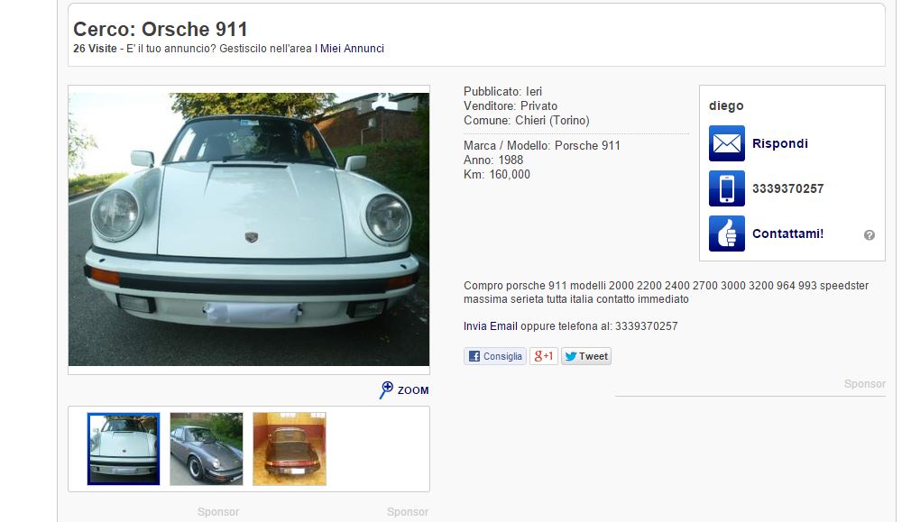Click phone number 3339370257 in contact box
The image size is (911, 522).
point(787,188)
